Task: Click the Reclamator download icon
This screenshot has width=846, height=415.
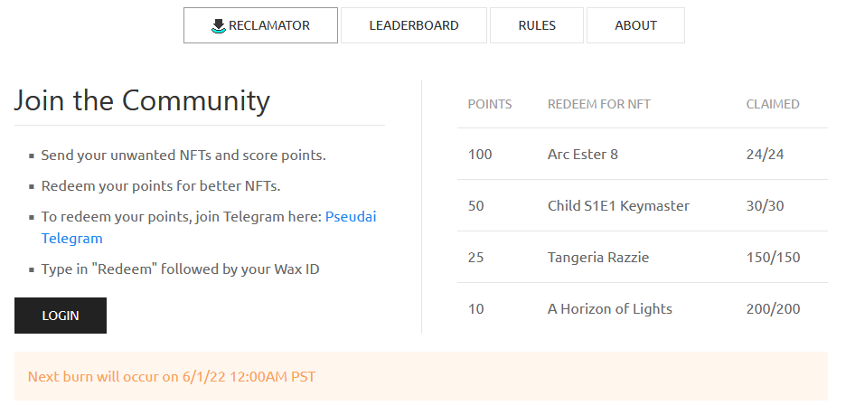Action: point(218,26)
